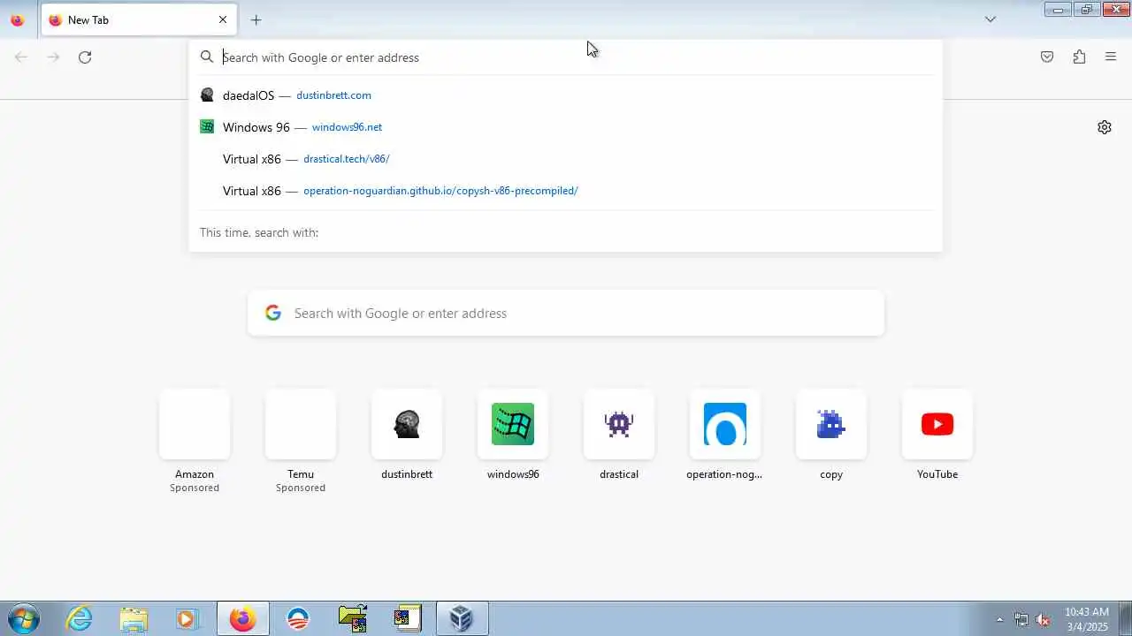Open the Firefox application menu
1132x636 pixels.
tap(1111, 57)
